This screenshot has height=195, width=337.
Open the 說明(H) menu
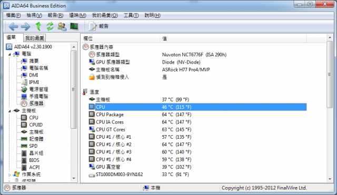pyautogui.click(x=152, y=15)
